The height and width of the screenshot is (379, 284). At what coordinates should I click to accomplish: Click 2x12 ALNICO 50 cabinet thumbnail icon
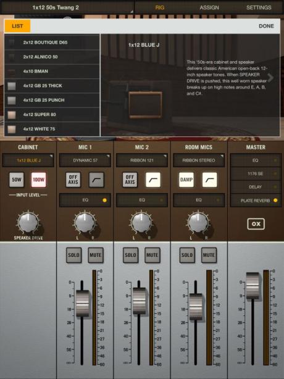(12, 57)
